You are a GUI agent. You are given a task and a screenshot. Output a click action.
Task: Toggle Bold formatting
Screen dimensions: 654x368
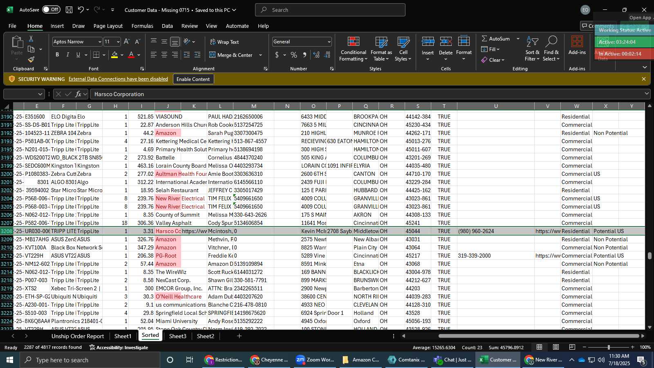coord(57,55)
